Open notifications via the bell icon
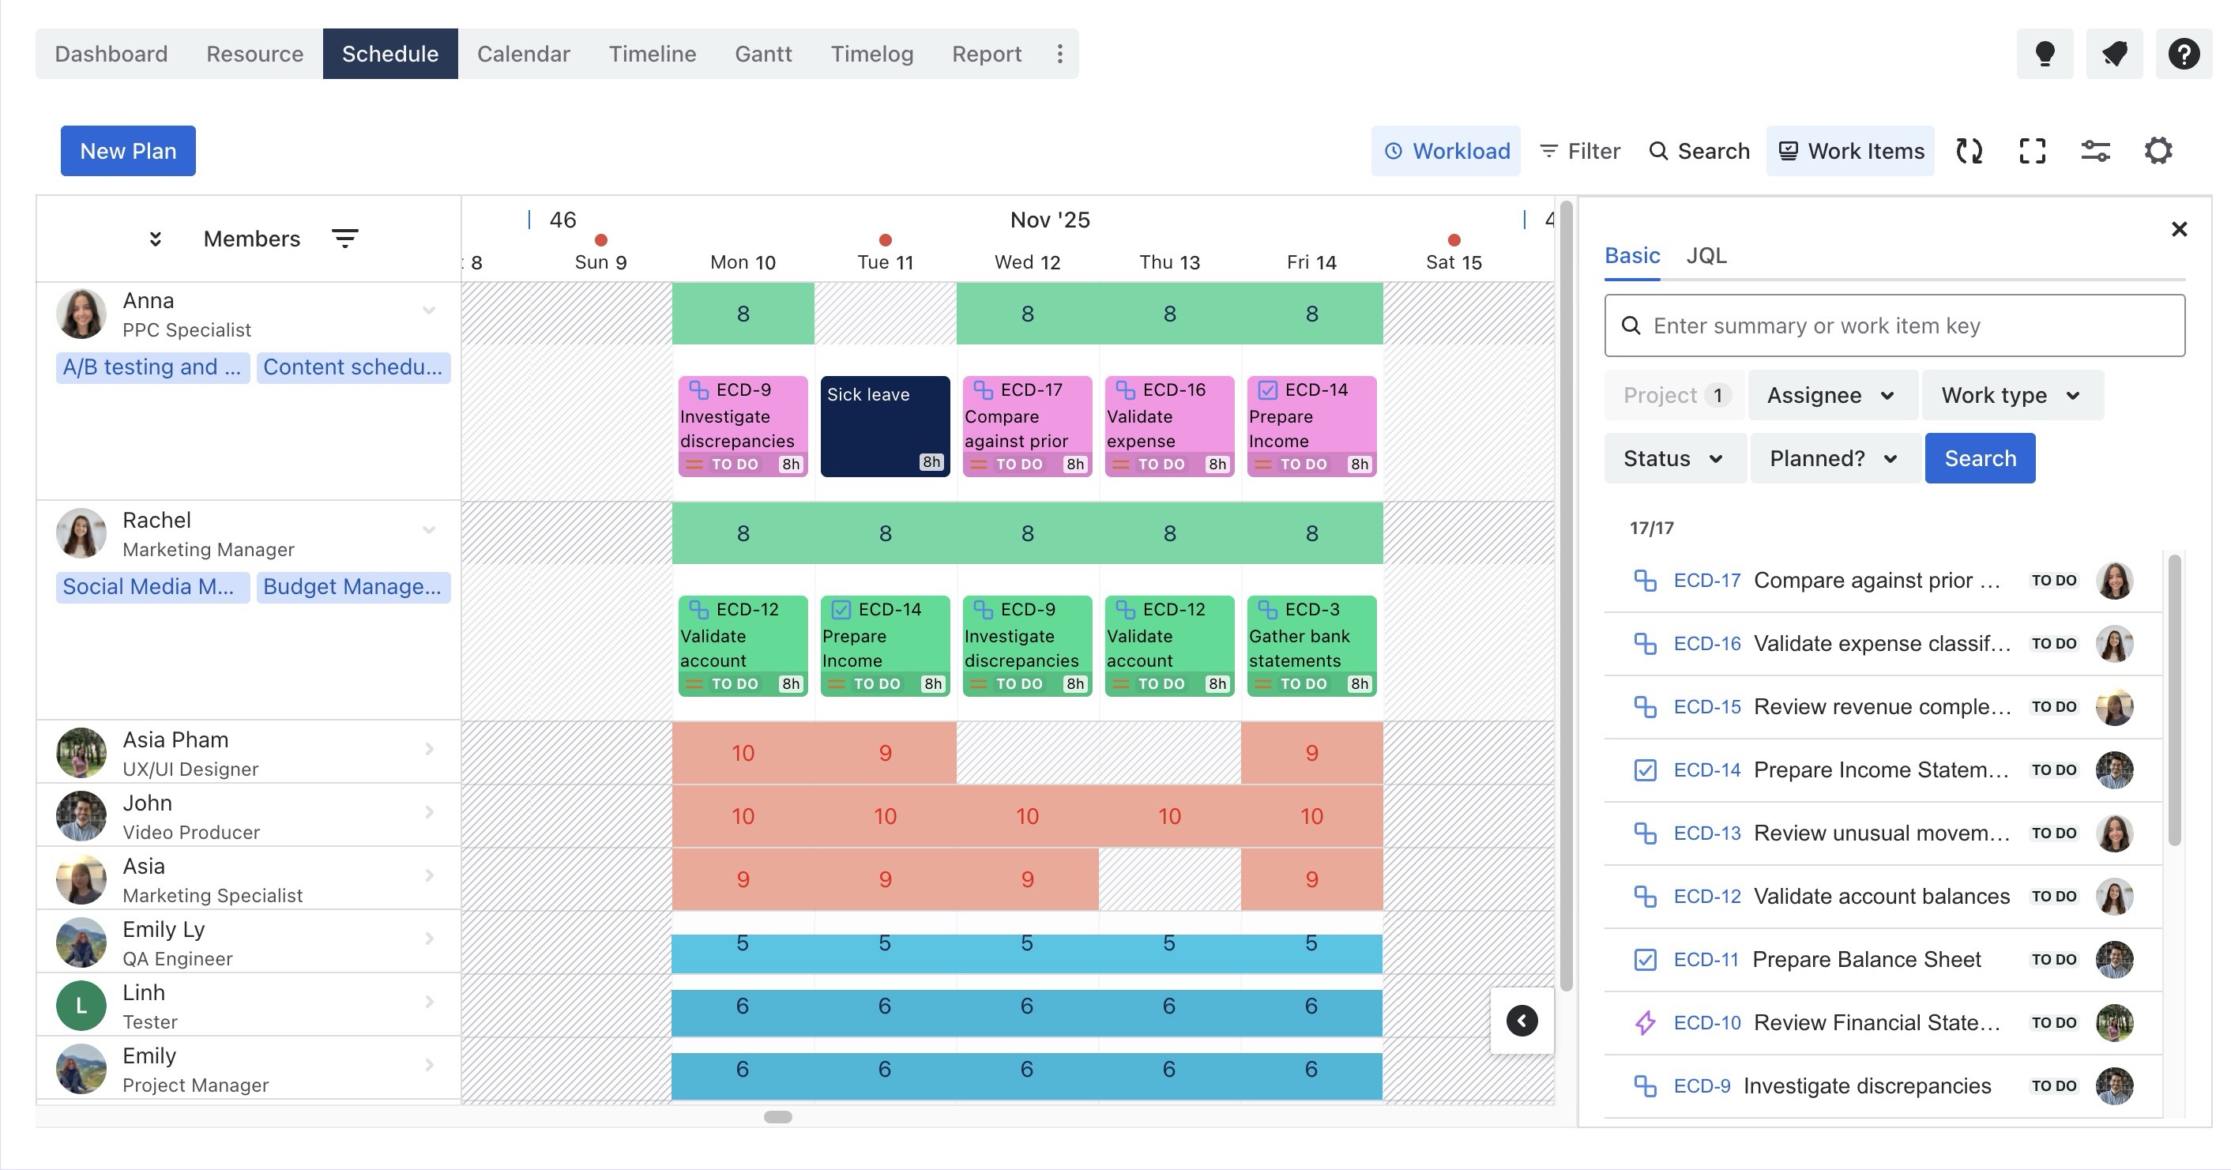Viewport: 2231px width, 1170px height. 2114,54
